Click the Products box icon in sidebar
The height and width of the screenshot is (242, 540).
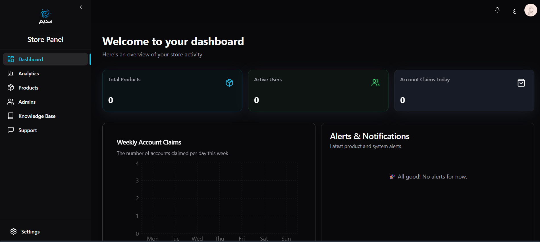[x=11, y=88]
